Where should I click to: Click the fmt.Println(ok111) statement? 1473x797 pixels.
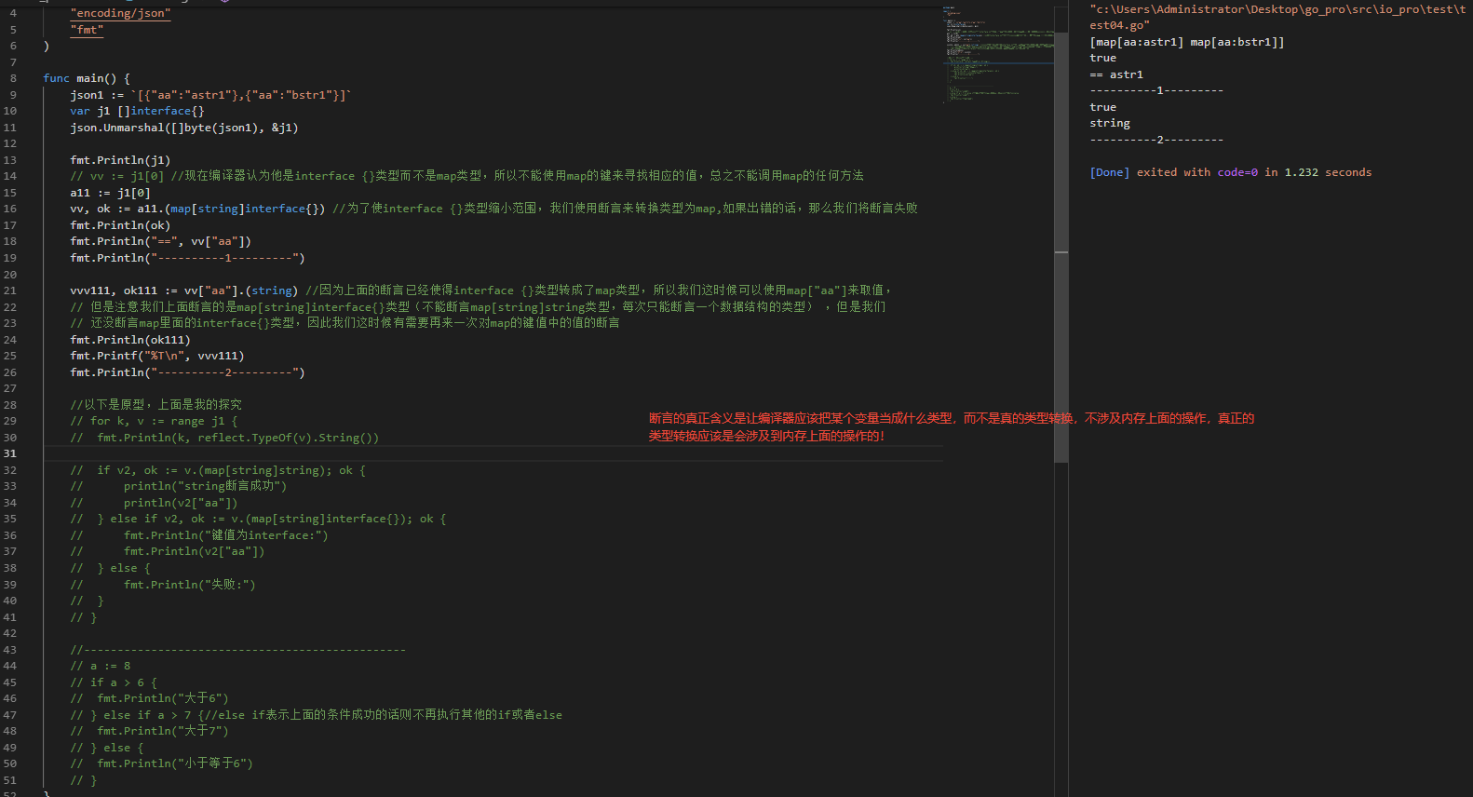point(130,340)
